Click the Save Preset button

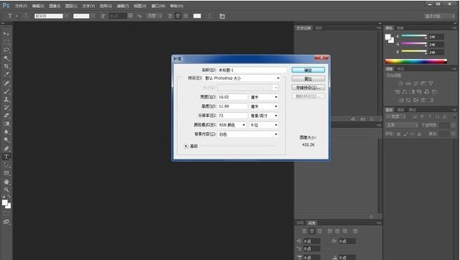click(x=308, y=88)
